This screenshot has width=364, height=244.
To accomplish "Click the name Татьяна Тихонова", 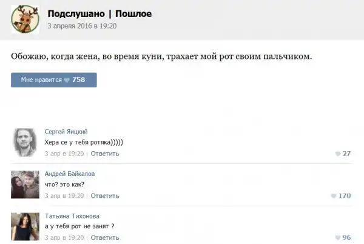I will [x=72, y=215].
